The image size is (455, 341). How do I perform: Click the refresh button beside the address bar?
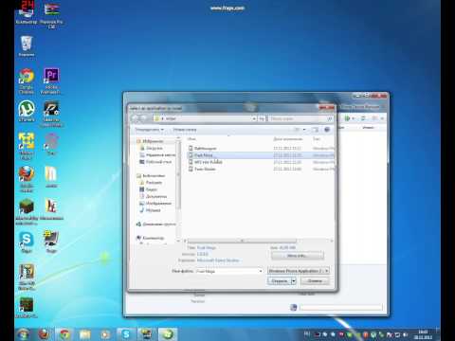pos(262,118)
